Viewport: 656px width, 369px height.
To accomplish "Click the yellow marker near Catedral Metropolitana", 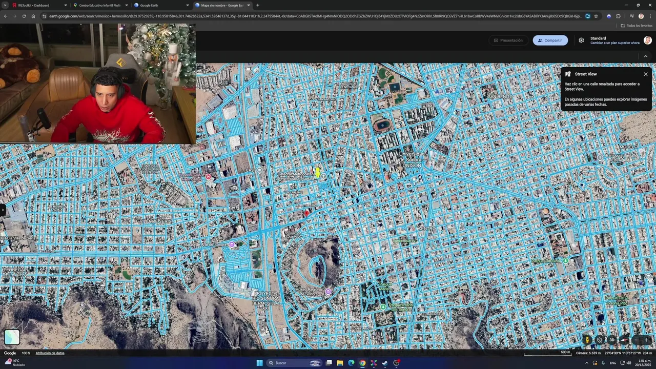I will pyautogui.click(x=318, y=172).
